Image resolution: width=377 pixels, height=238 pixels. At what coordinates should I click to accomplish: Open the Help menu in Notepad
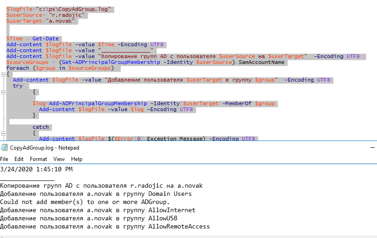pos(76,159)
